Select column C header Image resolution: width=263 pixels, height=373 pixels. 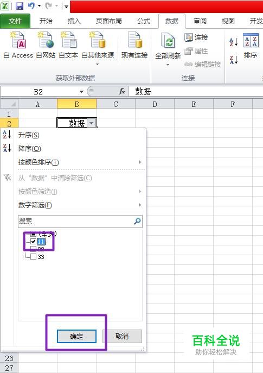point(116,104)
